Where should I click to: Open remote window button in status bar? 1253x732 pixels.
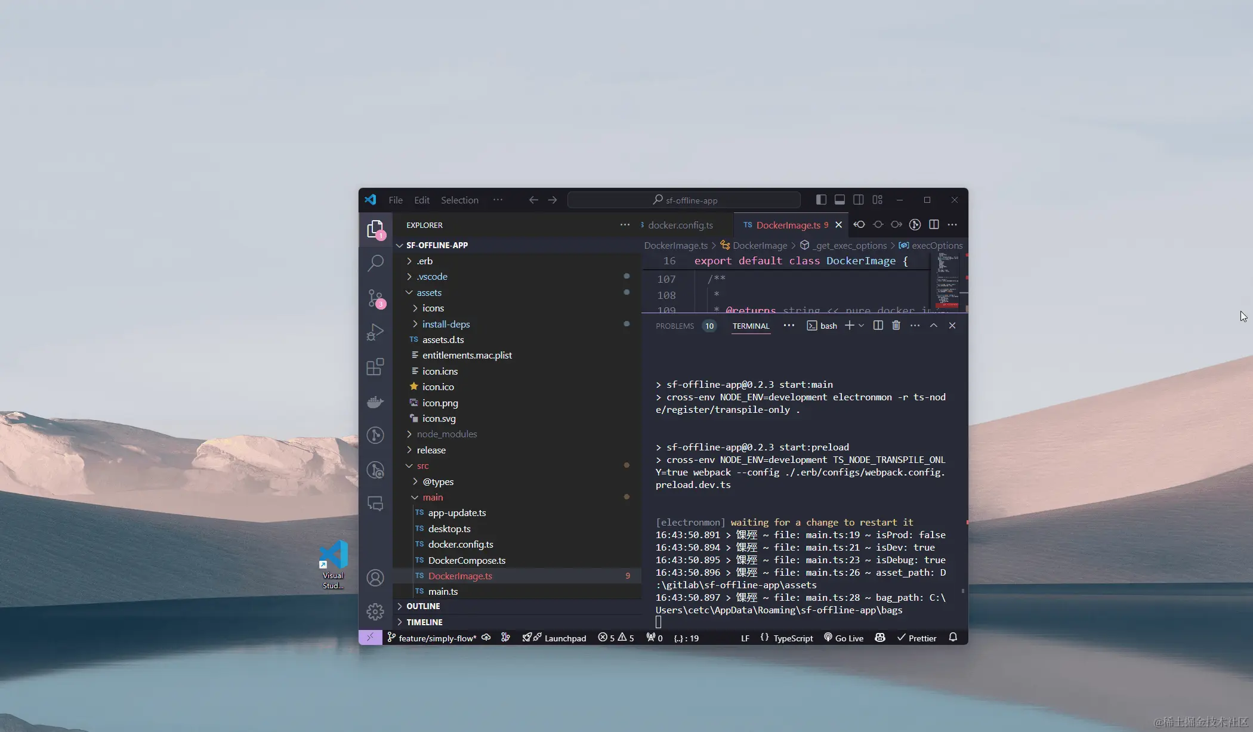point(370,637)
